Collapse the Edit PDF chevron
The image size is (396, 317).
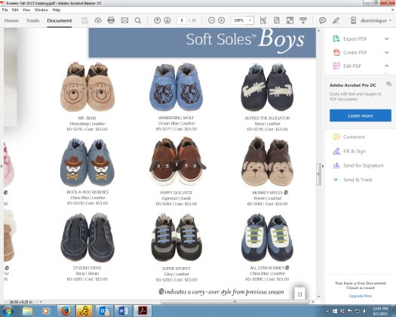pyautogui.click(x=387, y=66)
